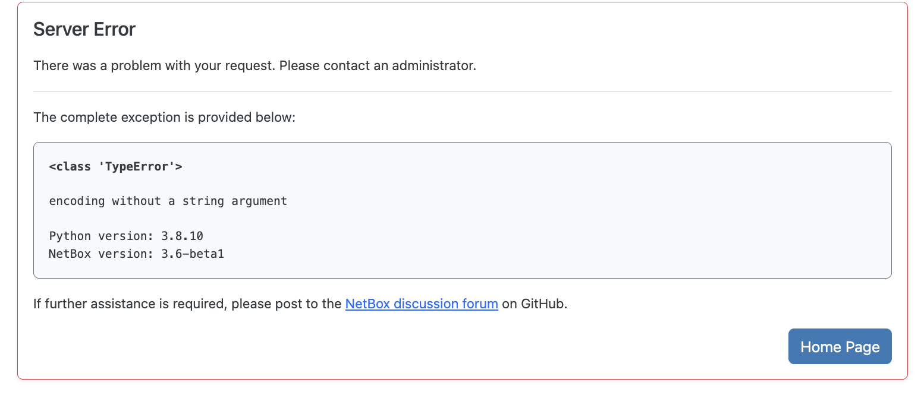Select the Server Error heading
The width and height of the screenshot is (924, 398).
click(x=84, y=29)
